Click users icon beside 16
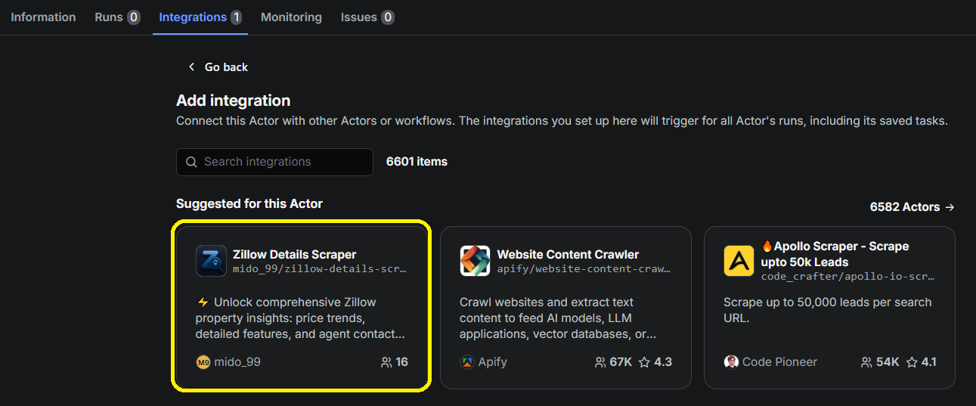Viewport: 976px width, 406px height. [x=386, y=362]
